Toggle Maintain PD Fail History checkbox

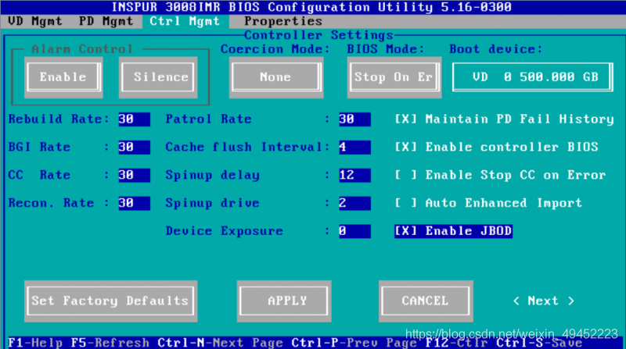(x=504, y=119)
